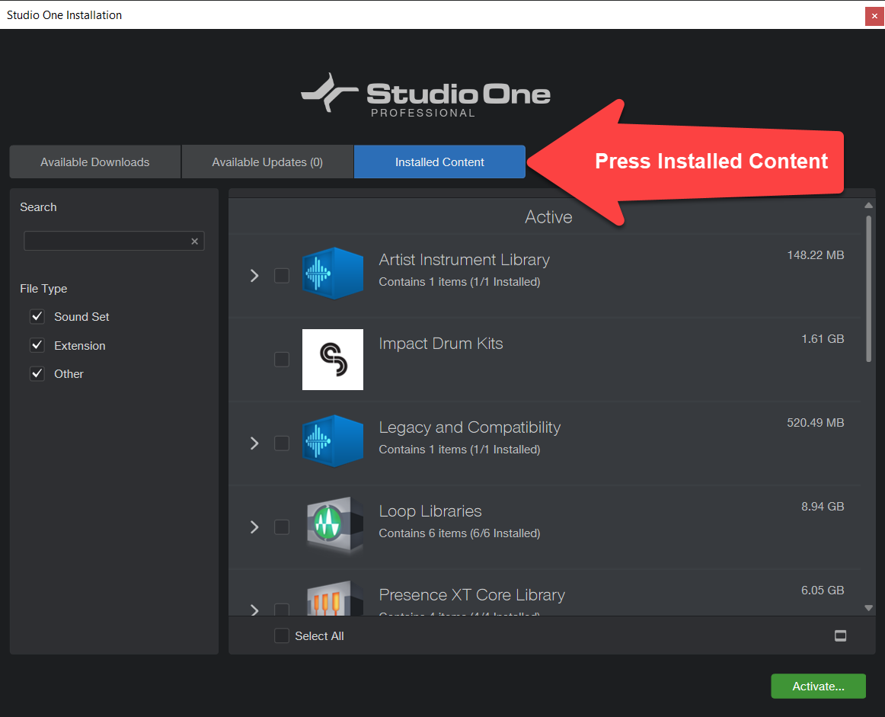The image size is (885, 717).
Task: Click the Legacy and Compatibility package icon
Action: tap(333, 440)
